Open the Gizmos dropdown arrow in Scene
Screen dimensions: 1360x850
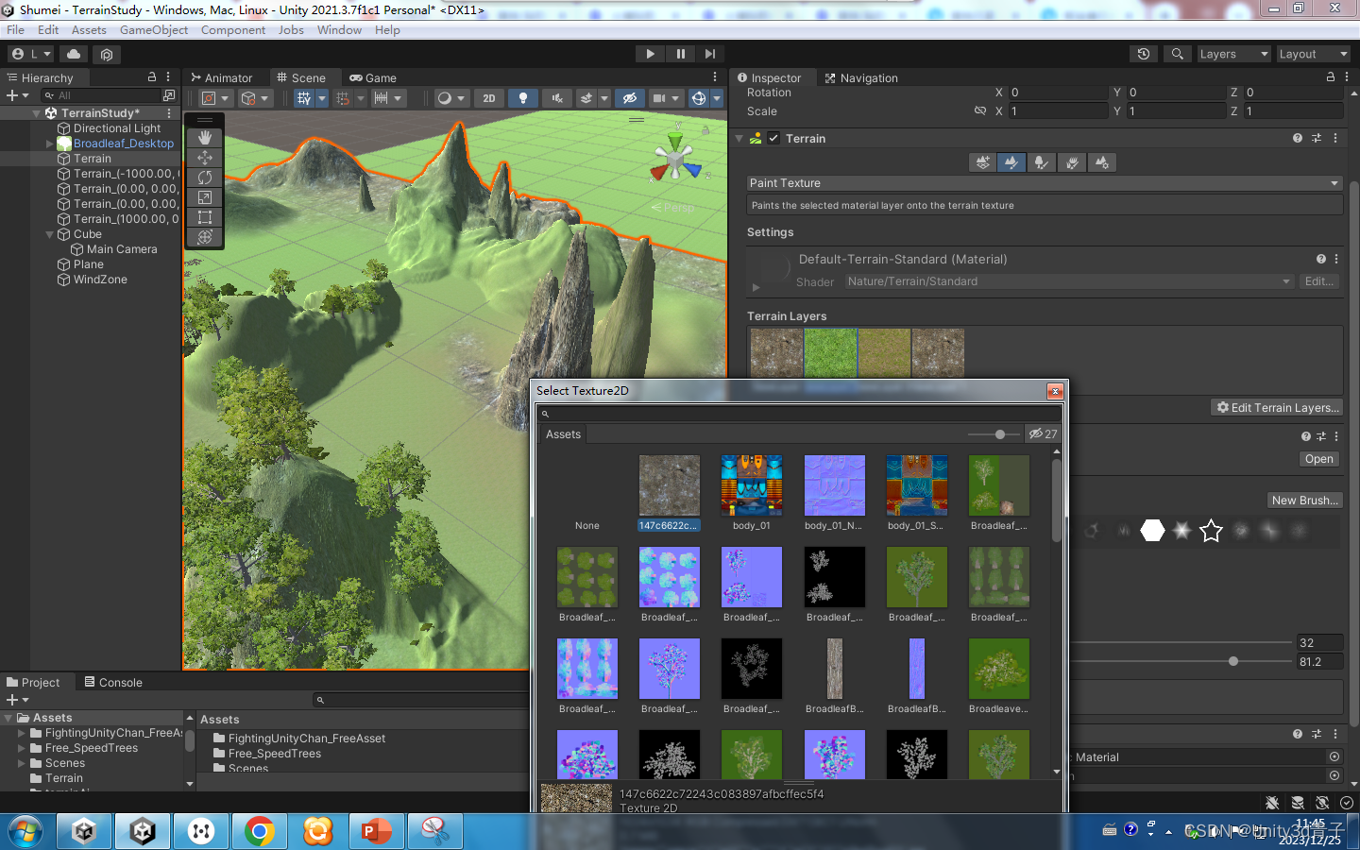coord(717,98)
